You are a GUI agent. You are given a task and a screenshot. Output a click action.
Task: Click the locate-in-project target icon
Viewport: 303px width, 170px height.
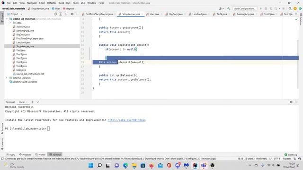[55, 14]
